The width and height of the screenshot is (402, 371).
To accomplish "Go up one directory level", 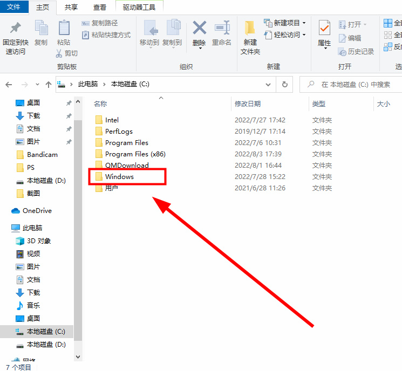I will pos(49,85).
